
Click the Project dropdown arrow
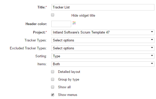coord(152,32)
